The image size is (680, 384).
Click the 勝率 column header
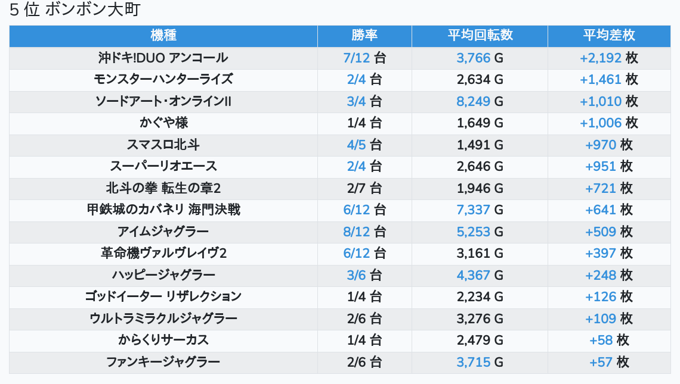pos(364,36)
